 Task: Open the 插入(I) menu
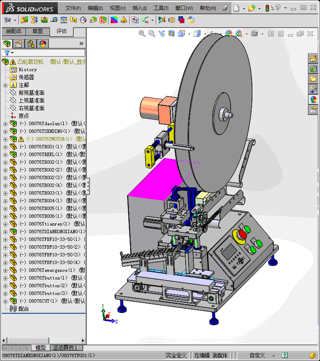[x=139, y=8]
